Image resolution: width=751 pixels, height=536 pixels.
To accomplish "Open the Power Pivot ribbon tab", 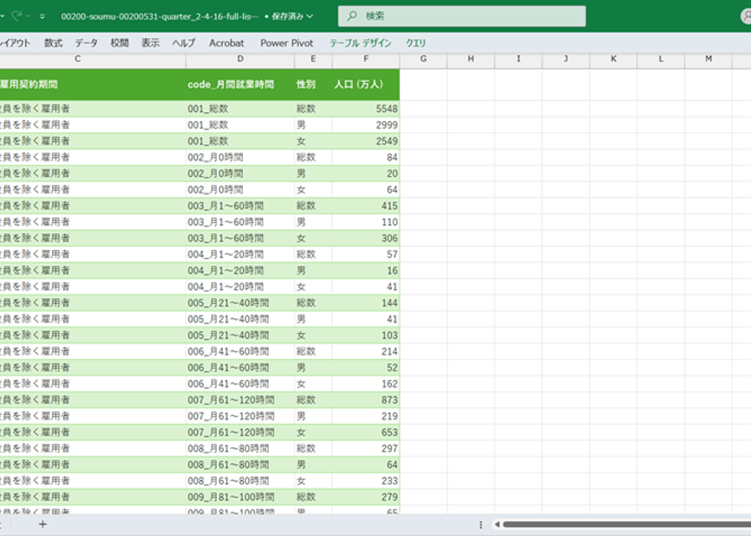I will tap(287, 43).
